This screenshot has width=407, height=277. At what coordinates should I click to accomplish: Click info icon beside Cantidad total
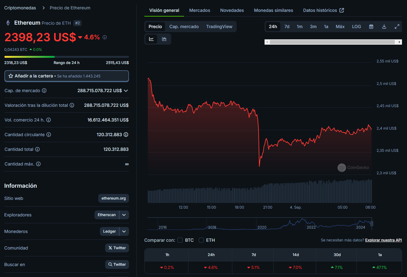(x=37, y=149)
